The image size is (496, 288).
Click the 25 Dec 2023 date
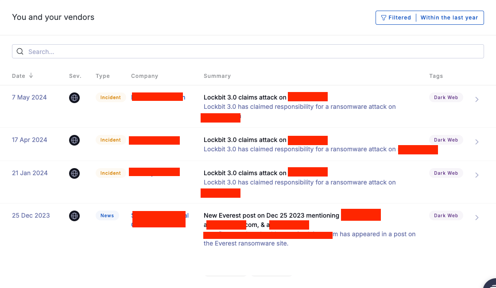[31, 215]
